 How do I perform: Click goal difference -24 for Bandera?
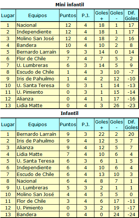[131, 215]
